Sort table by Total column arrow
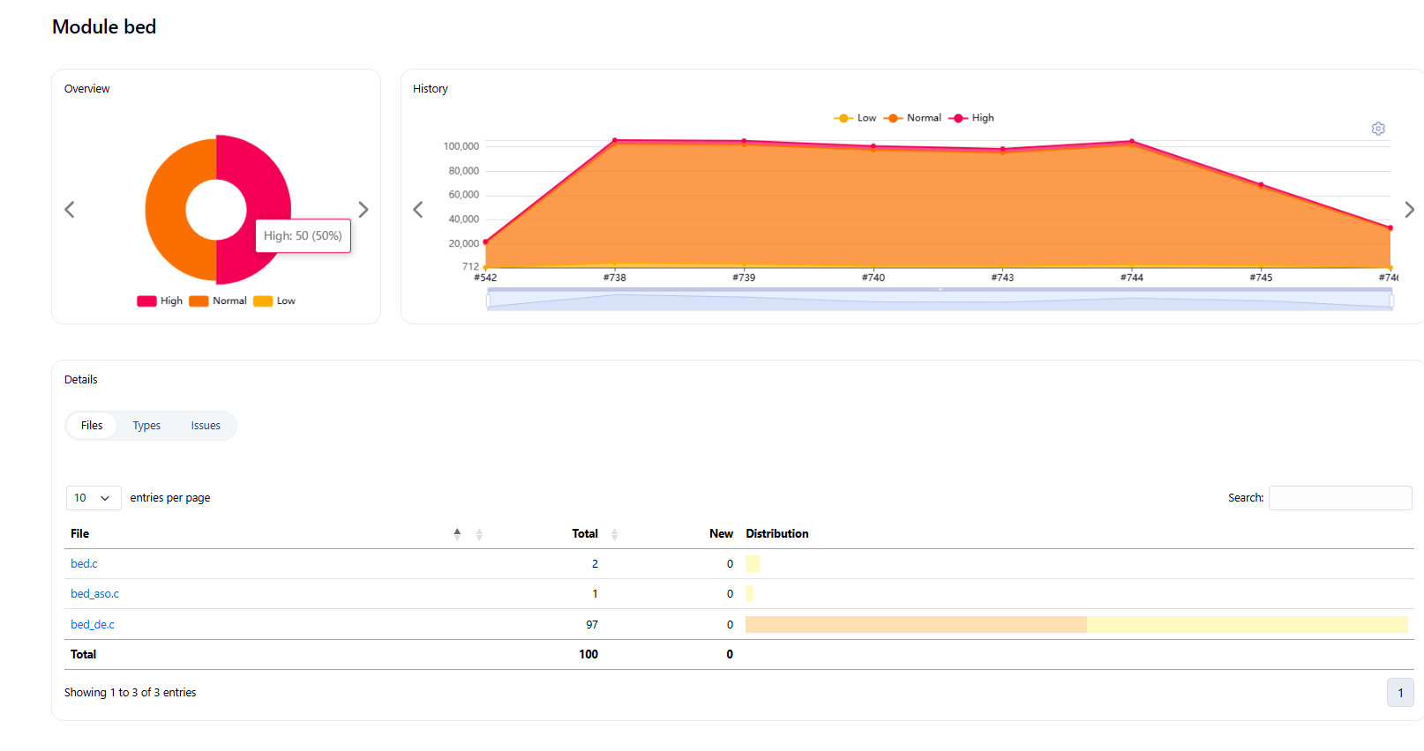 (x=614, y=534)
